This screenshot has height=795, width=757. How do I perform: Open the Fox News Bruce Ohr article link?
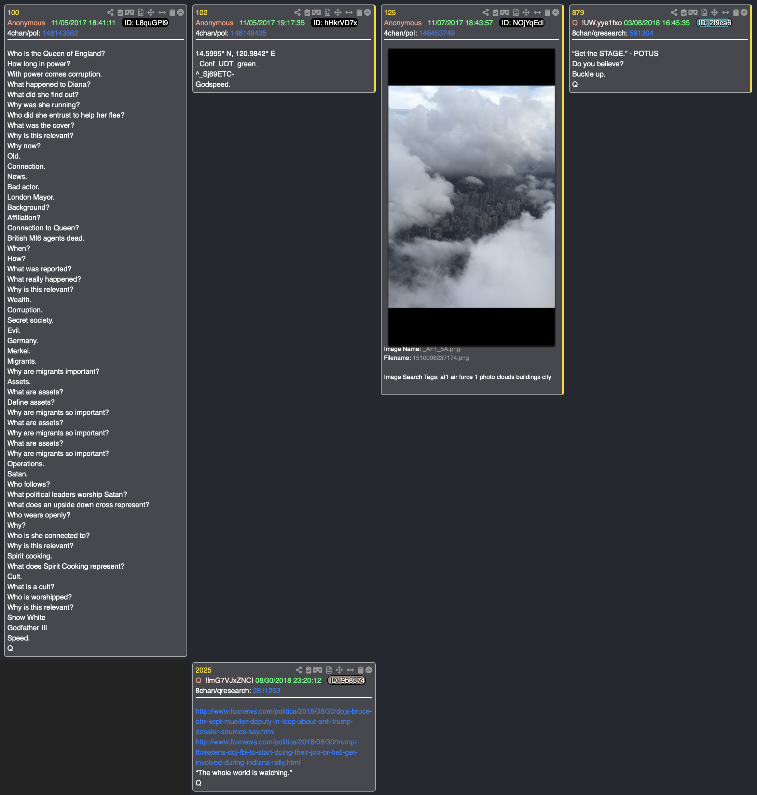click(284, 721)
